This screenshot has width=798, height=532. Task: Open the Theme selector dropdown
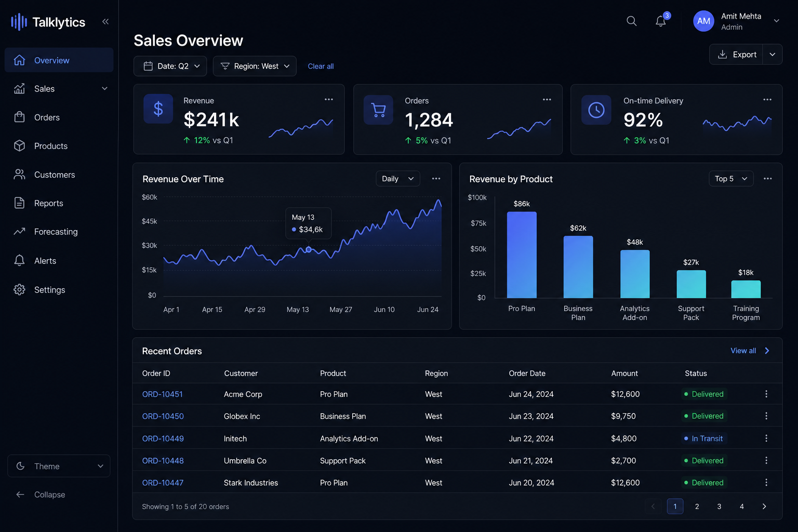[x=59, y=466]
